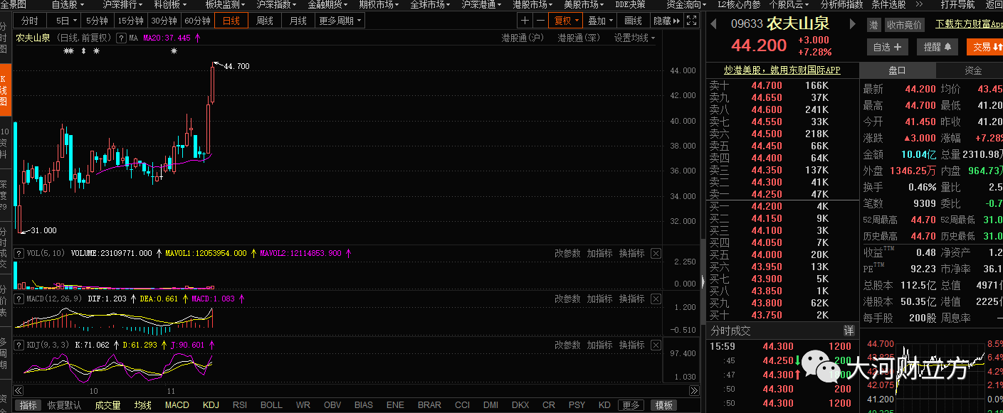Open 炒港美股 东财国际APP link
The image size is (1003, 413).
[782, 70]
